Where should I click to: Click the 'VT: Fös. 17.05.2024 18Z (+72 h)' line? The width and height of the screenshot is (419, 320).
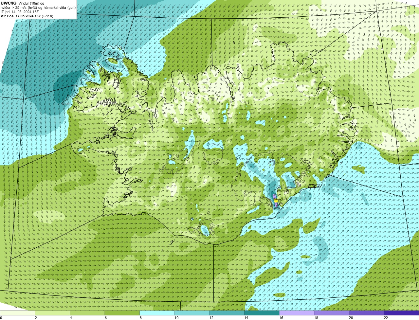pos(27,16)
